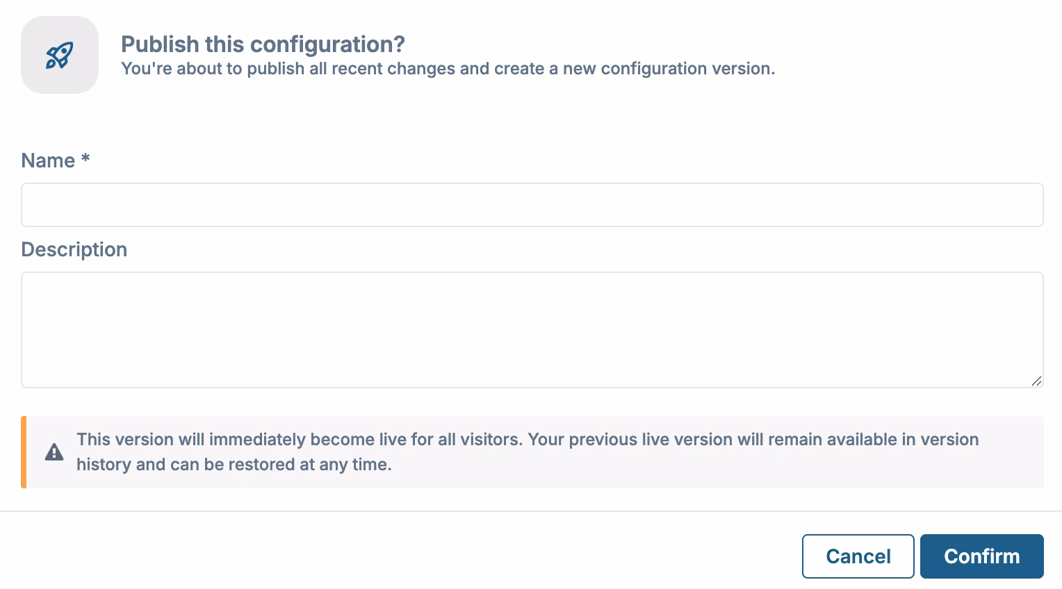Click the alert icon beside the live notice
Screen dimensions: 1062x589
tap(54, 451)
